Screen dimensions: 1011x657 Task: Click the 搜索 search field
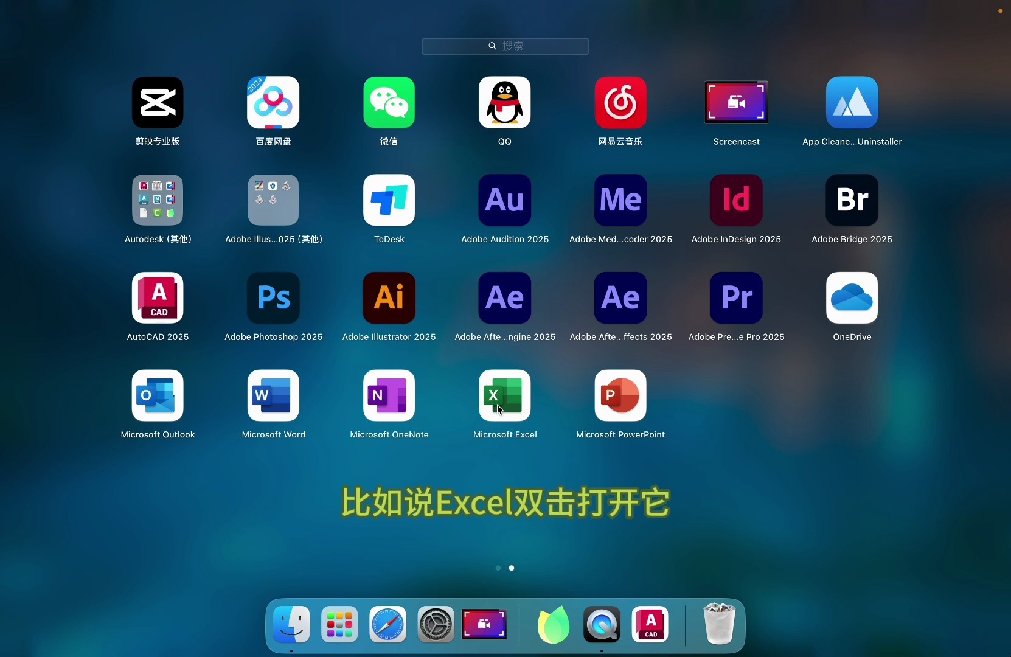click(x=505, y=46)
